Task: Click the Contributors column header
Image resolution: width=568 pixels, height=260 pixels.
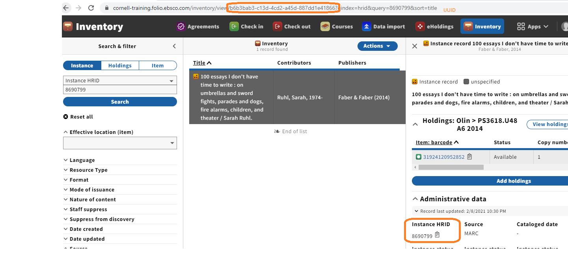Action: click(x=294, y=63)
